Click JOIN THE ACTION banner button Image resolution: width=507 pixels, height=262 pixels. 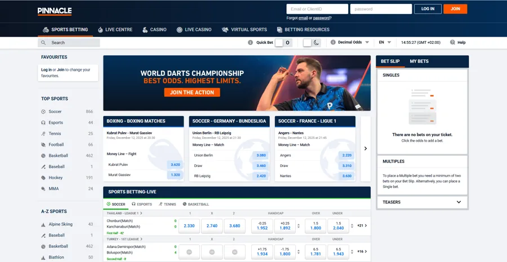[x=192, y=92]
